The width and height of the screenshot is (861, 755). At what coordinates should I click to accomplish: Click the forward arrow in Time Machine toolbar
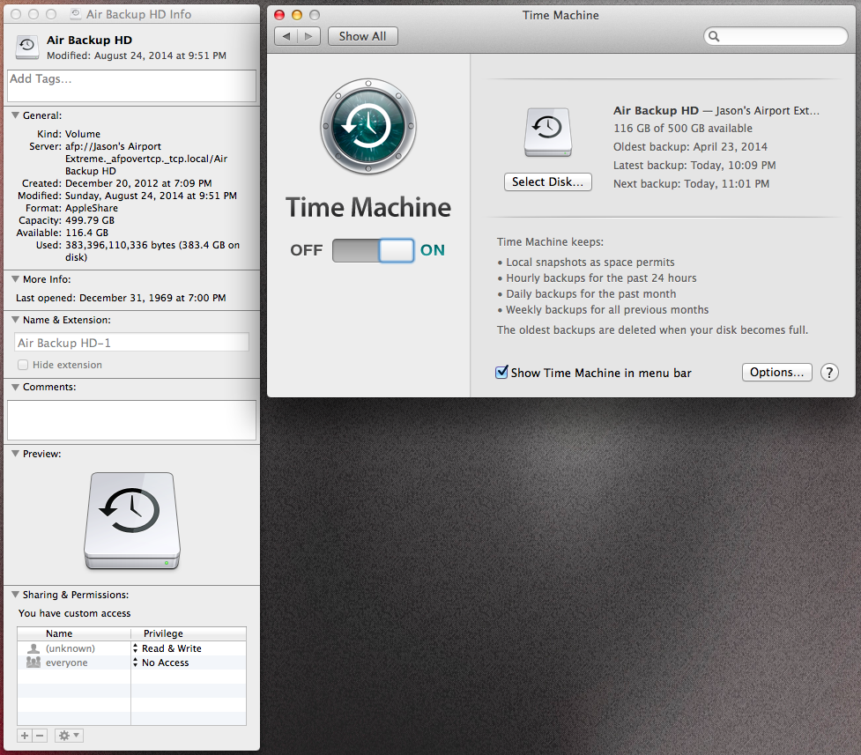308,36
